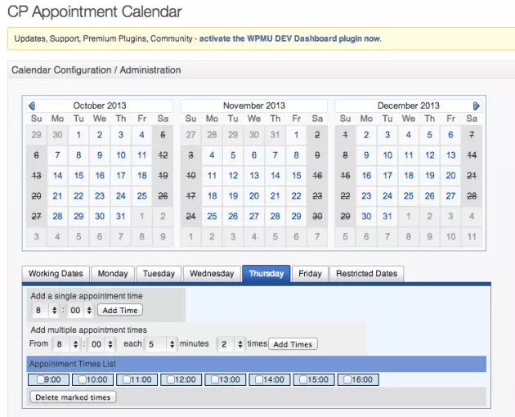
Task: Select December 18 on the calendar
Action: [x=409, y=176]
